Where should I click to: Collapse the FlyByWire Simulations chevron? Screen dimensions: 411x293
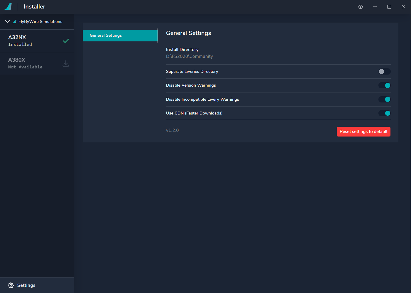pos(7,21)
